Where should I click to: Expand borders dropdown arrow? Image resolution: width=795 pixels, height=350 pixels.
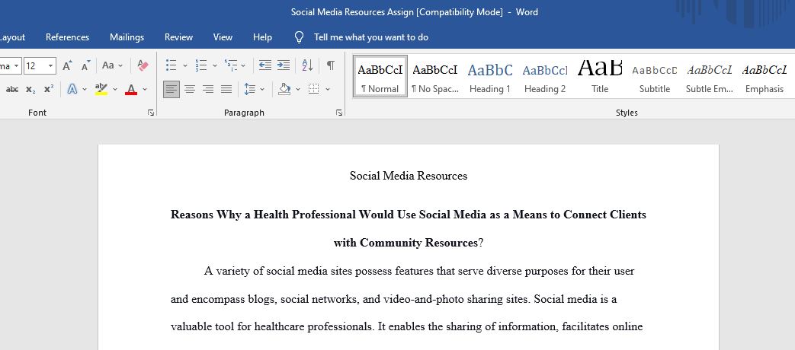pos(328,90)
